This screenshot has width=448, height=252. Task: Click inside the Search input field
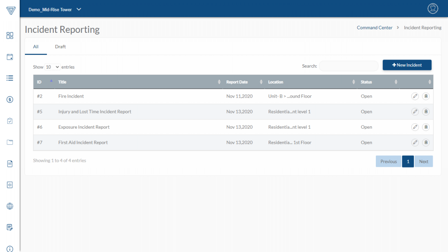click(349, 66)
